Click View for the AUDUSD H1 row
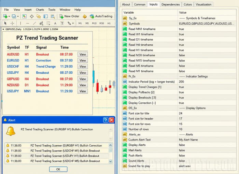 click(x=83, y=54)
